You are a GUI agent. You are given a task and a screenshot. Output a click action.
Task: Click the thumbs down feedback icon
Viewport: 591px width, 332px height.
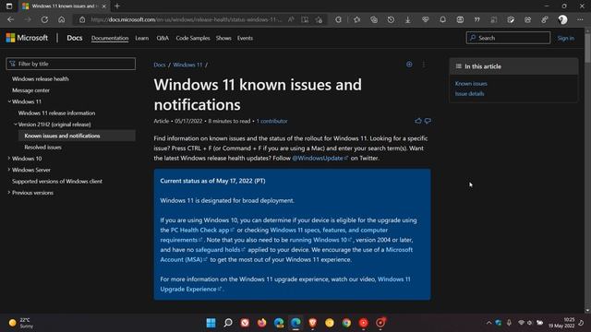pos(428,121)
